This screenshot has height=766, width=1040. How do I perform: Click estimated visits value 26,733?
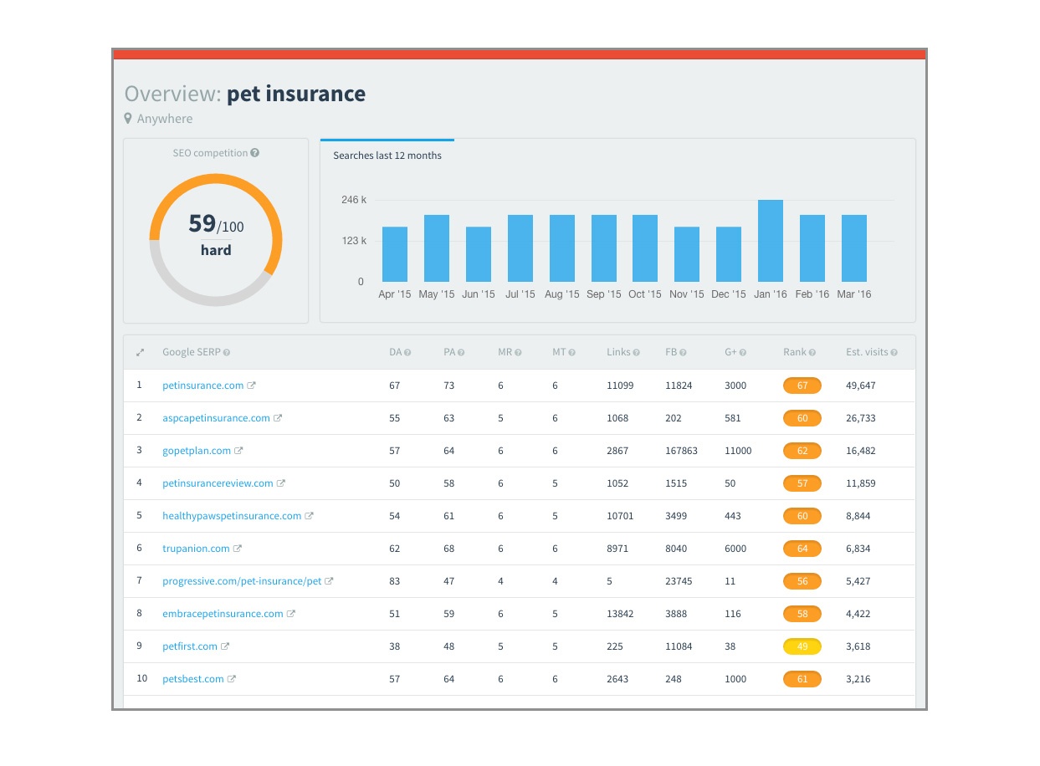[x=861, y=418]
